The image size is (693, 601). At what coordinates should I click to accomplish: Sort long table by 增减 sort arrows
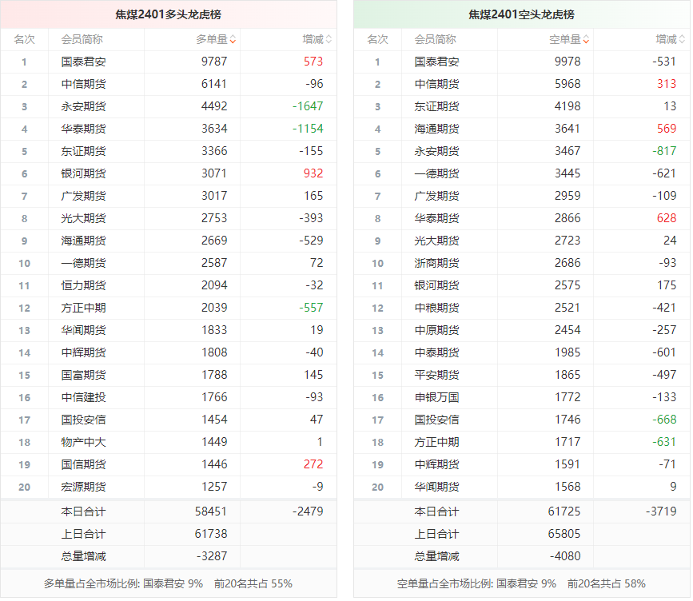coord(329,40)
